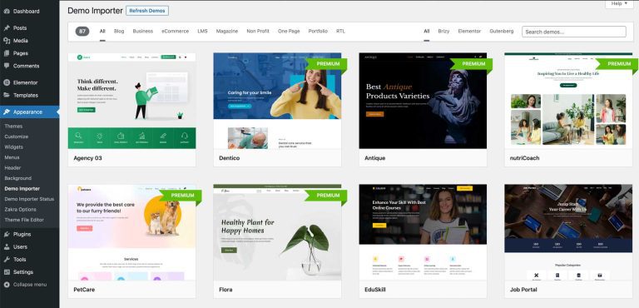The width and height of the screenshot is (639, 308).
Task: Select the Job Portal demo thumbnail
Action: 568,232
